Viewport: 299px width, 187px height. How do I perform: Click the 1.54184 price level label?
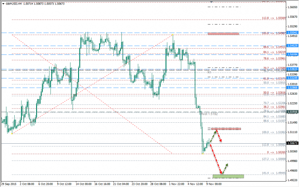[293, 54]
